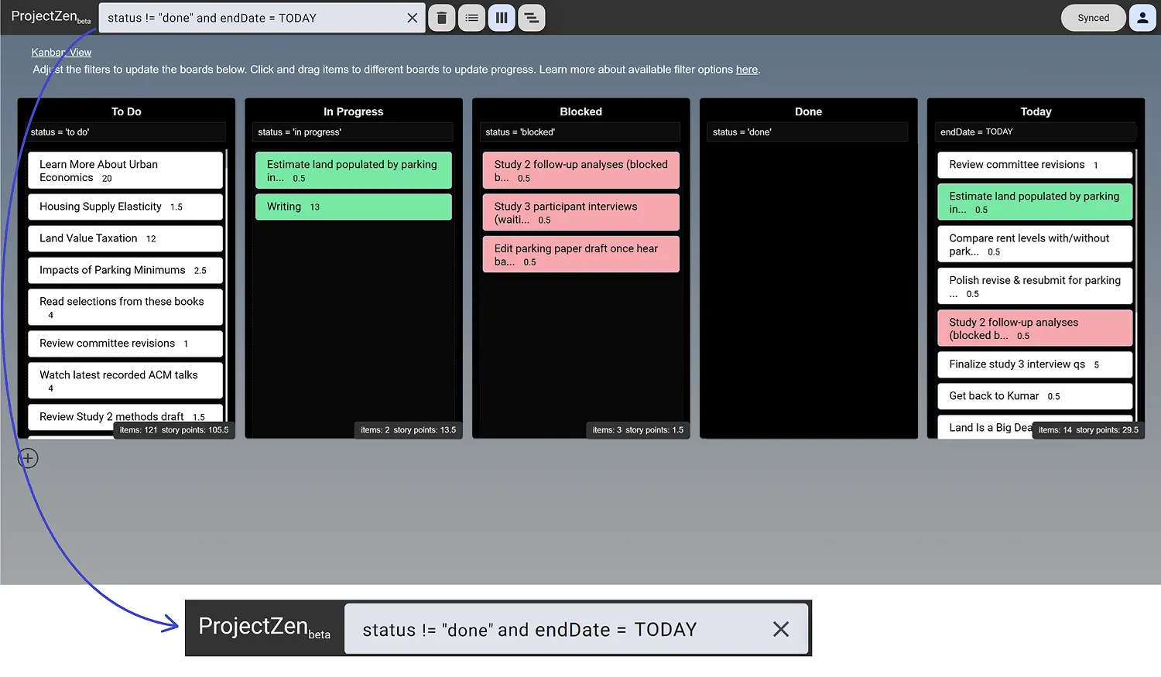Edit the Today board endDate filter
The width and height of the screenshot is (1161, 677).
tap(1036, 132)
